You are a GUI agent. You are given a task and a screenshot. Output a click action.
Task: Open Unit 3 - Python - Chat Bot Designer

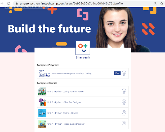(x=64, y=102)
